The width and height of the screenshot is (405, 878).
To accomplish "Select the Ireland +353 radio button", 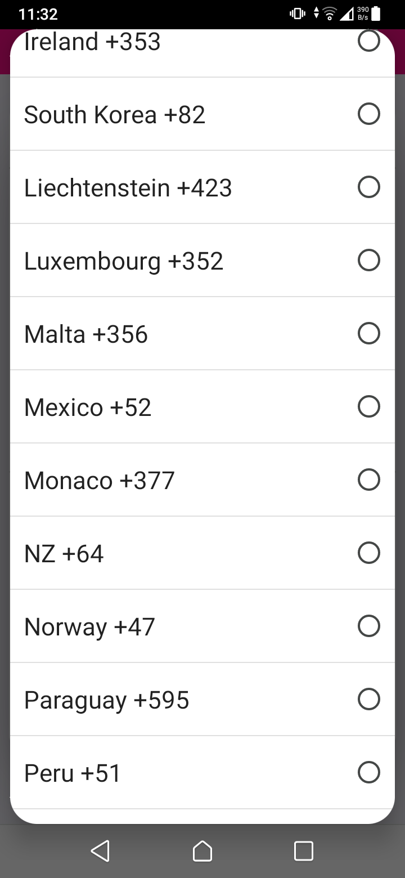I will tap(368, 42).
